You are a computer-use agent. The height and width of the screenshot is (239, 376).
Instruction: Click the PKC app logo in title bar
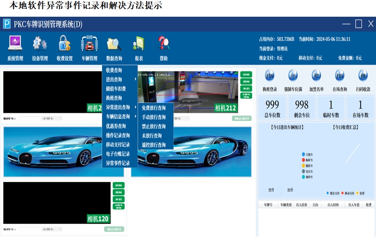6,24
